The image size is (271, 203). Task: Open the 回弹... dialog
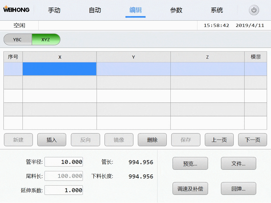click(238, 188)
